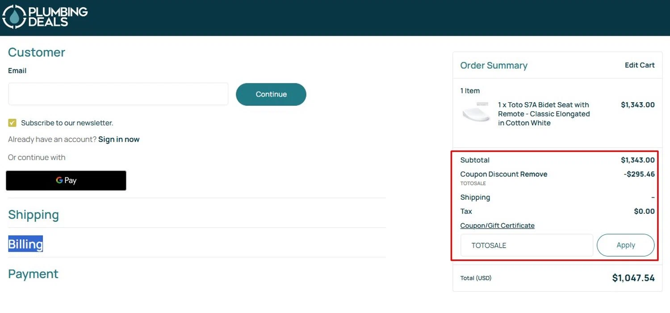Click the Edit Cart link
Screen dimensions: 670x313
640,65
